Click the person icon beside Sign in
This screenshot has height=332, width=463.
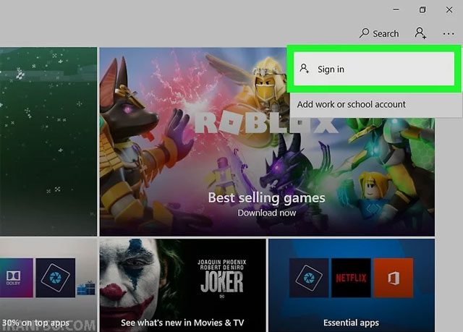coord(304,69)
